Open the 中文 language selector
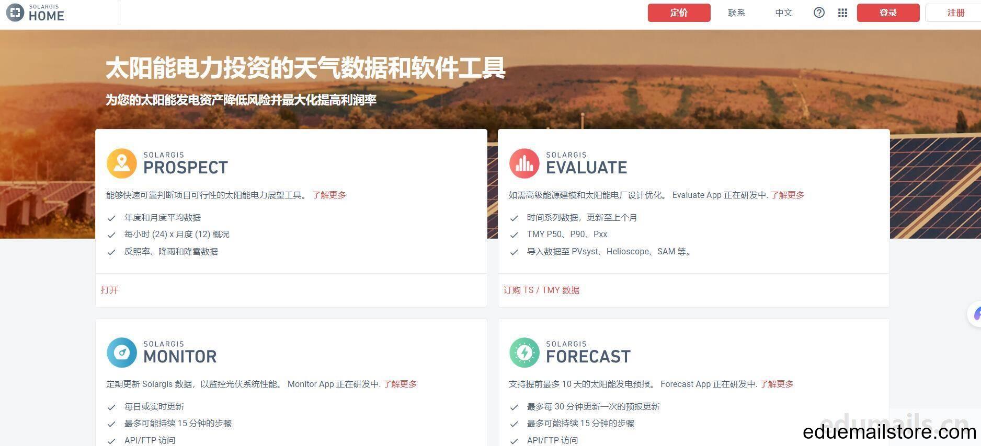 coord(783,13)
